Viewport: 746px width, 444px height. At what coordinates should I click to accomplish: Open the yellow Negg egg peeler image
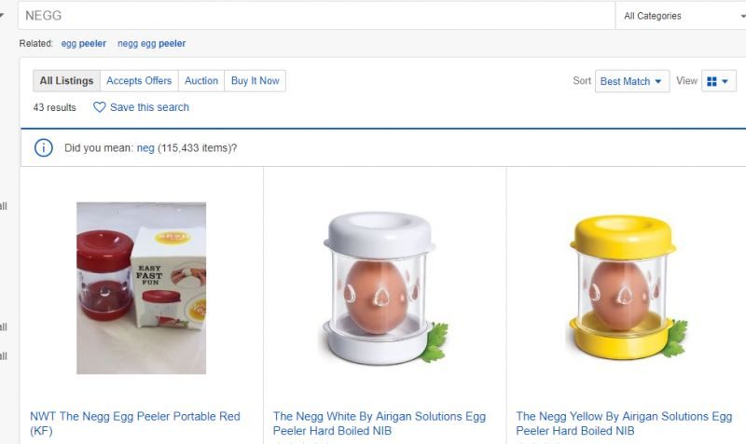[627, 288]
